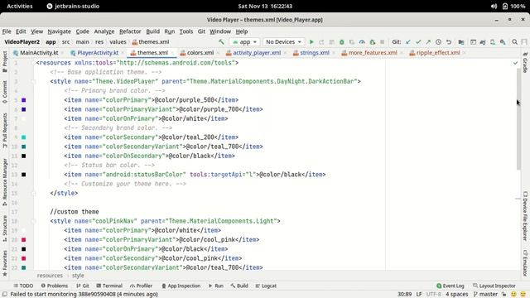Click read-only lock icon in status bar
The height and width of the screenshot is (298, 530).
pyautogui.click(x=503, y=295)
